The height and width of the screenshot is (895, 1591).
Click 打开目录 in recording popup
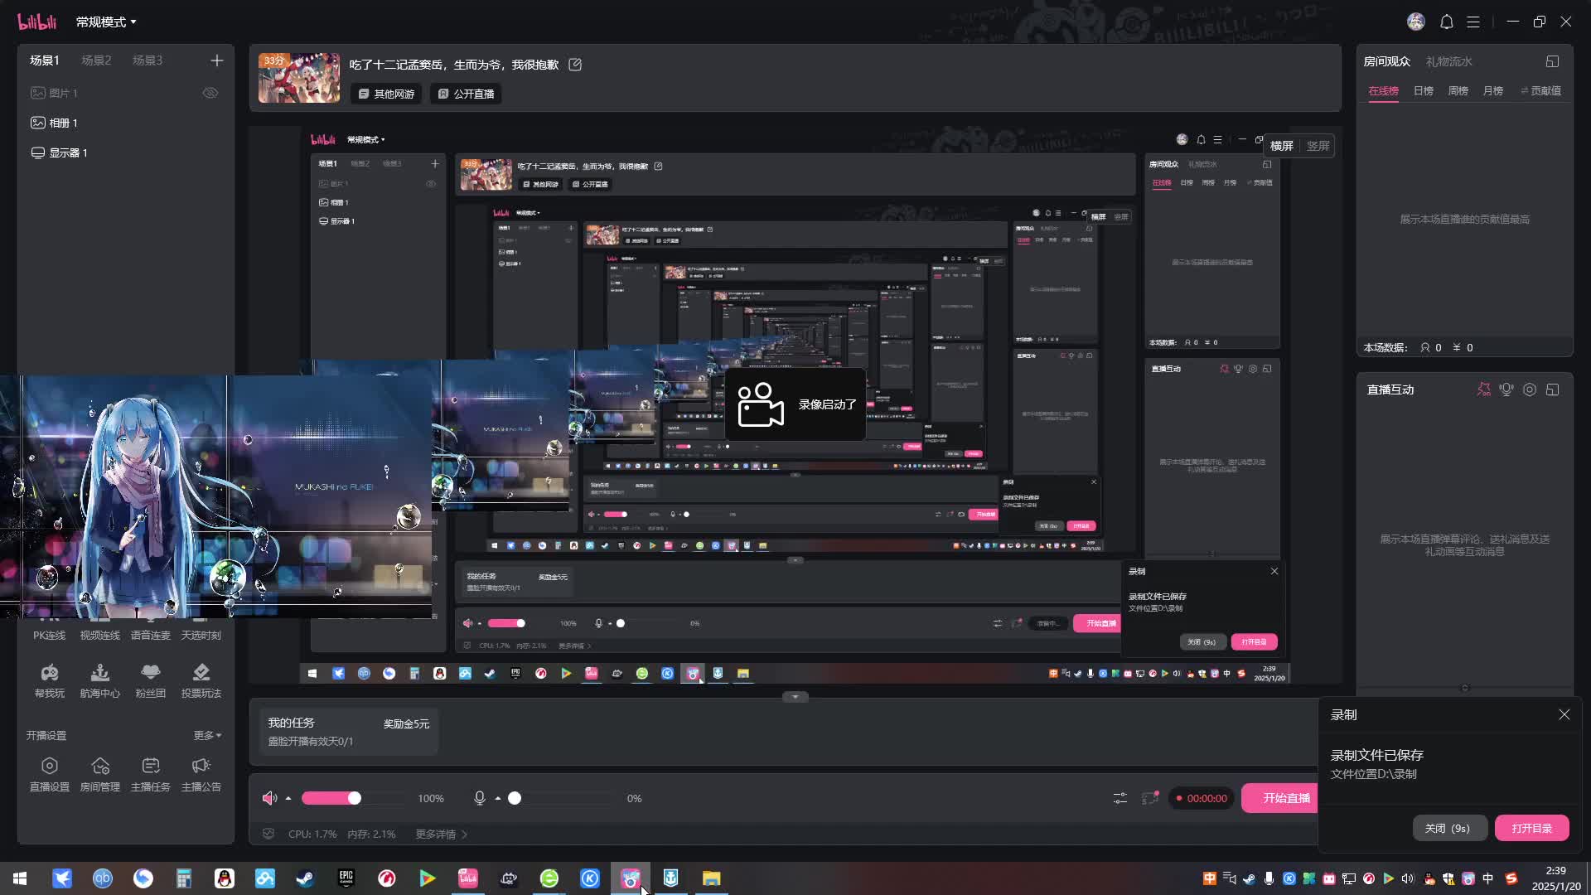point(1531,828)
